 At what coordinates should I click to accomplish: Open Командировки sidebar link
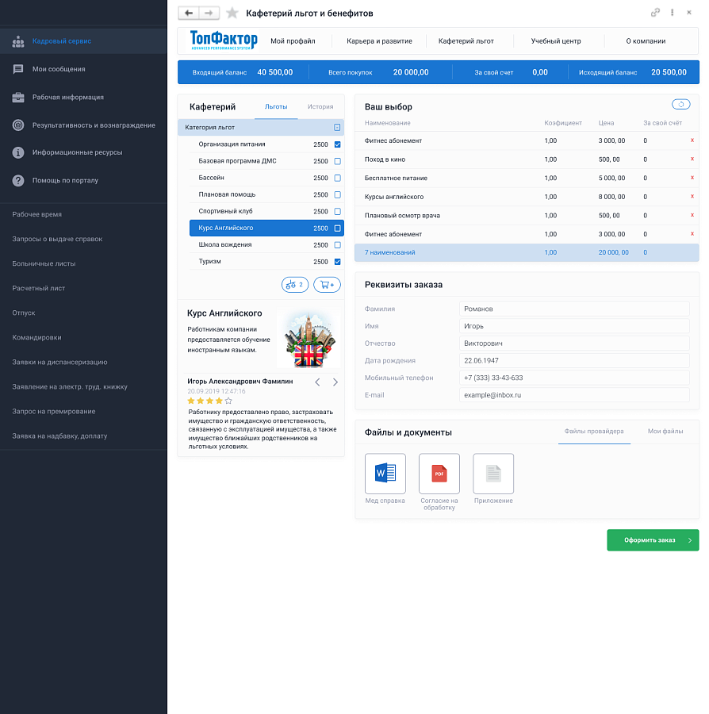36,337
